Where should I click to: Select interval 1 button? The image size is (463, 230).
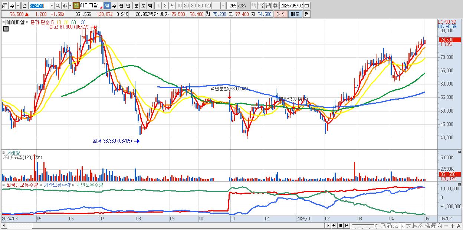coord(158,6)
